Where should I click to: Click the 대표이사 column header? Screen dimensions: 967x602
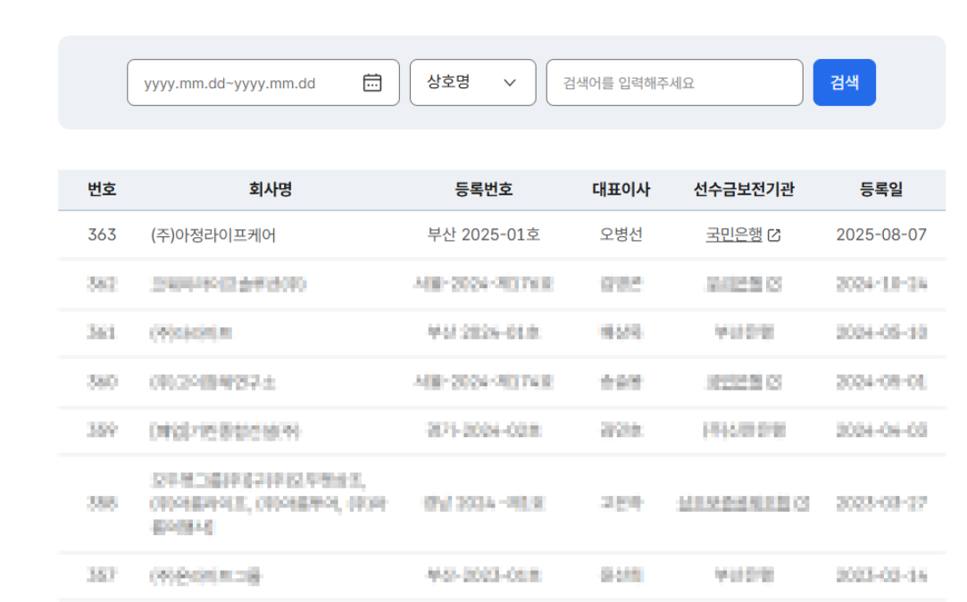pos(621,190)
